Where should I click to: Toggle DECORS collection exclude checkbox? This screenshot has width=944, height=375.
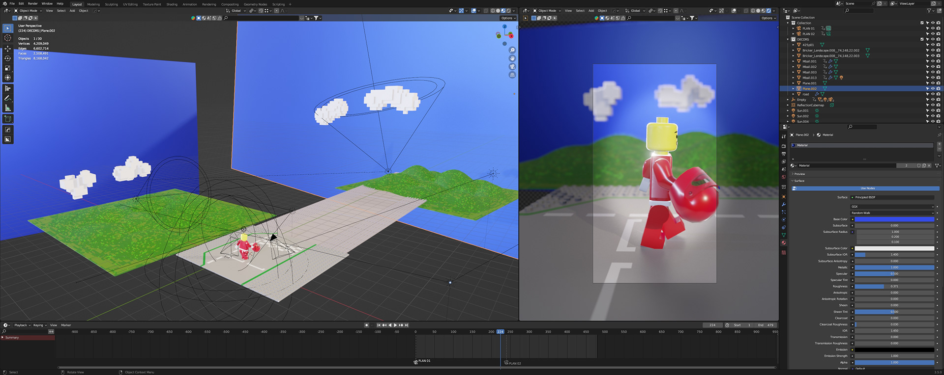click(922, 39)
